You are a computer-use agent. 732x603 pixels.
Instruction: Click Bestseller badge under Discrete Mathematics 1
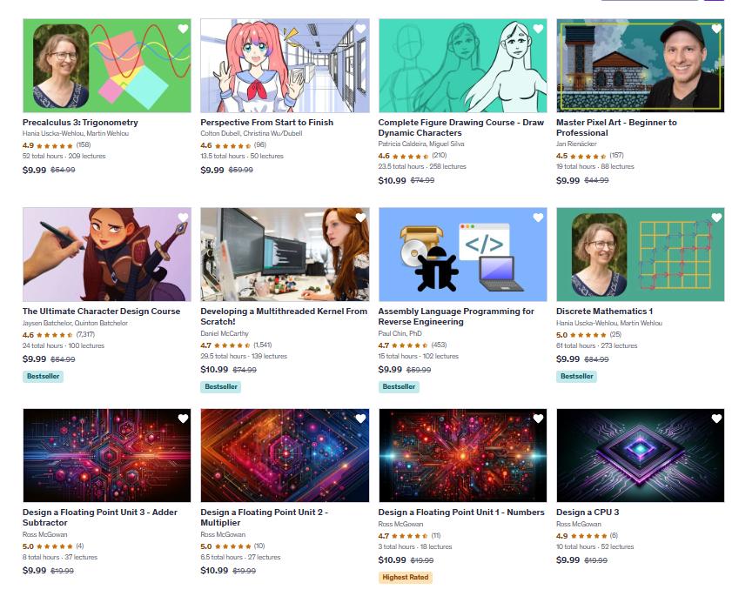576,376
